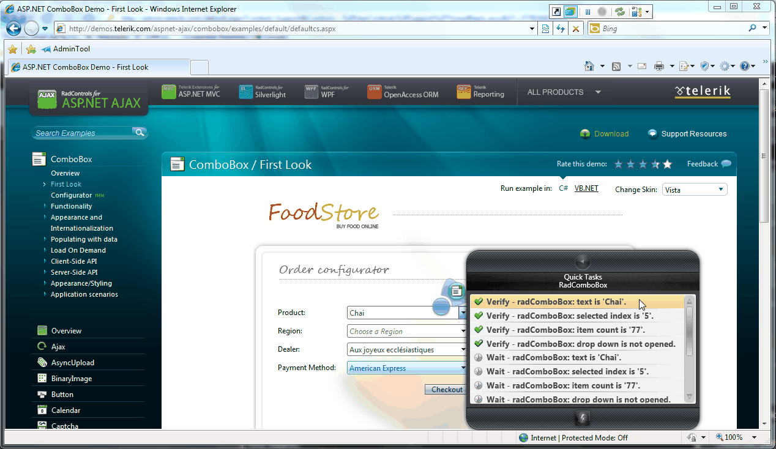Open a new blank tab
Viewport: 776px width, 449px height.
pos(200,67)
